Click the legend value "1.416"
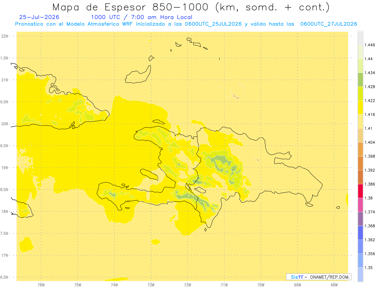This screenshot has width=375, height=289. (x=370, y=114)
